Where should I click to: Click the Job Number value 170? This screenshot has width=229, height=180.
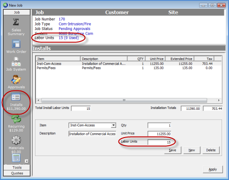(62, 19)
